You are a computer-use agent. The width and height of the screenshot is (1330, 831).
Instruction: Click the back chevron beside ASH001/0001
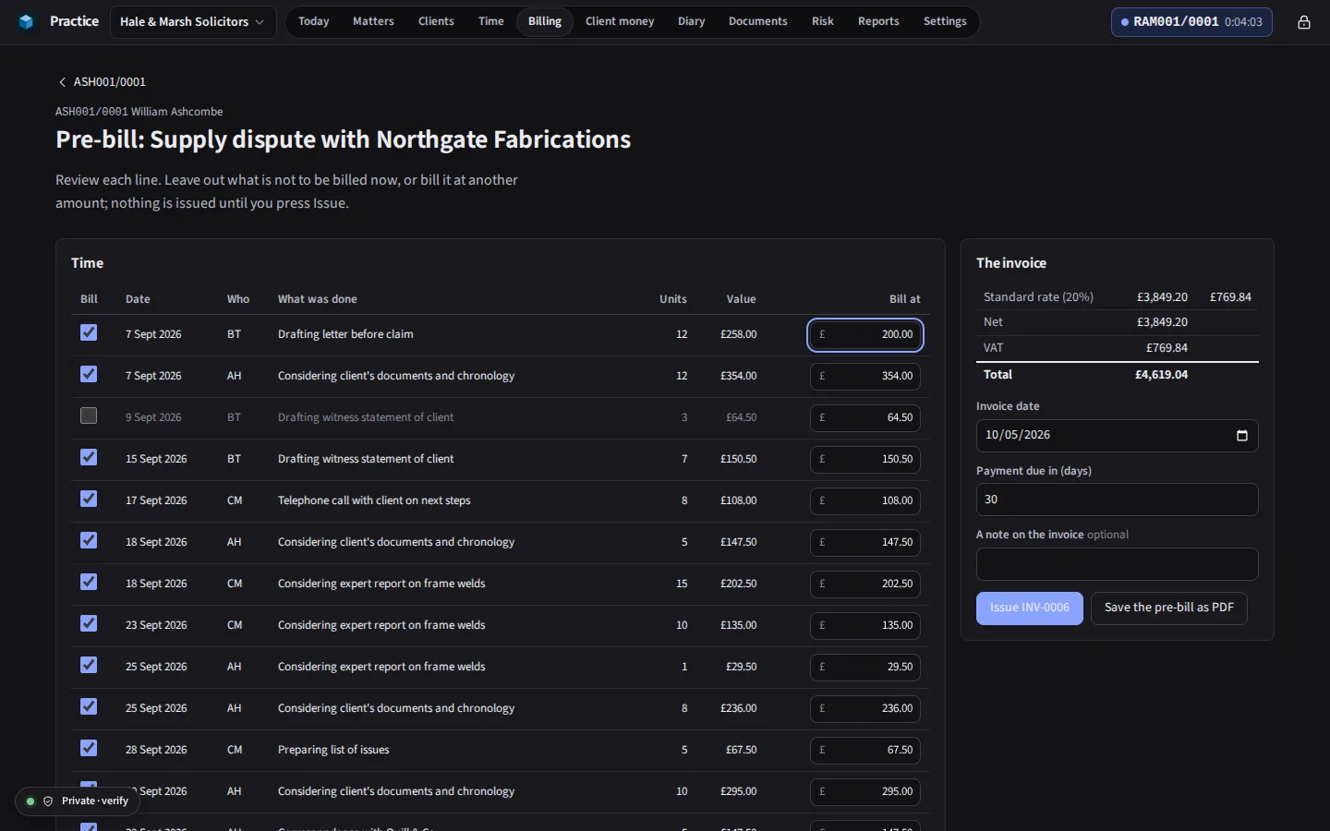tap(62, 82)
